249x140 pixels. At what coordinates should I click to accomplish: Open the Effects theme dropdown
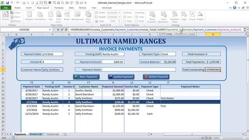pyautogui.click(x=16, y=21)
